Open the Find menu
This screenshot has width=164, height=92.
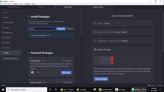click(22, 4)
